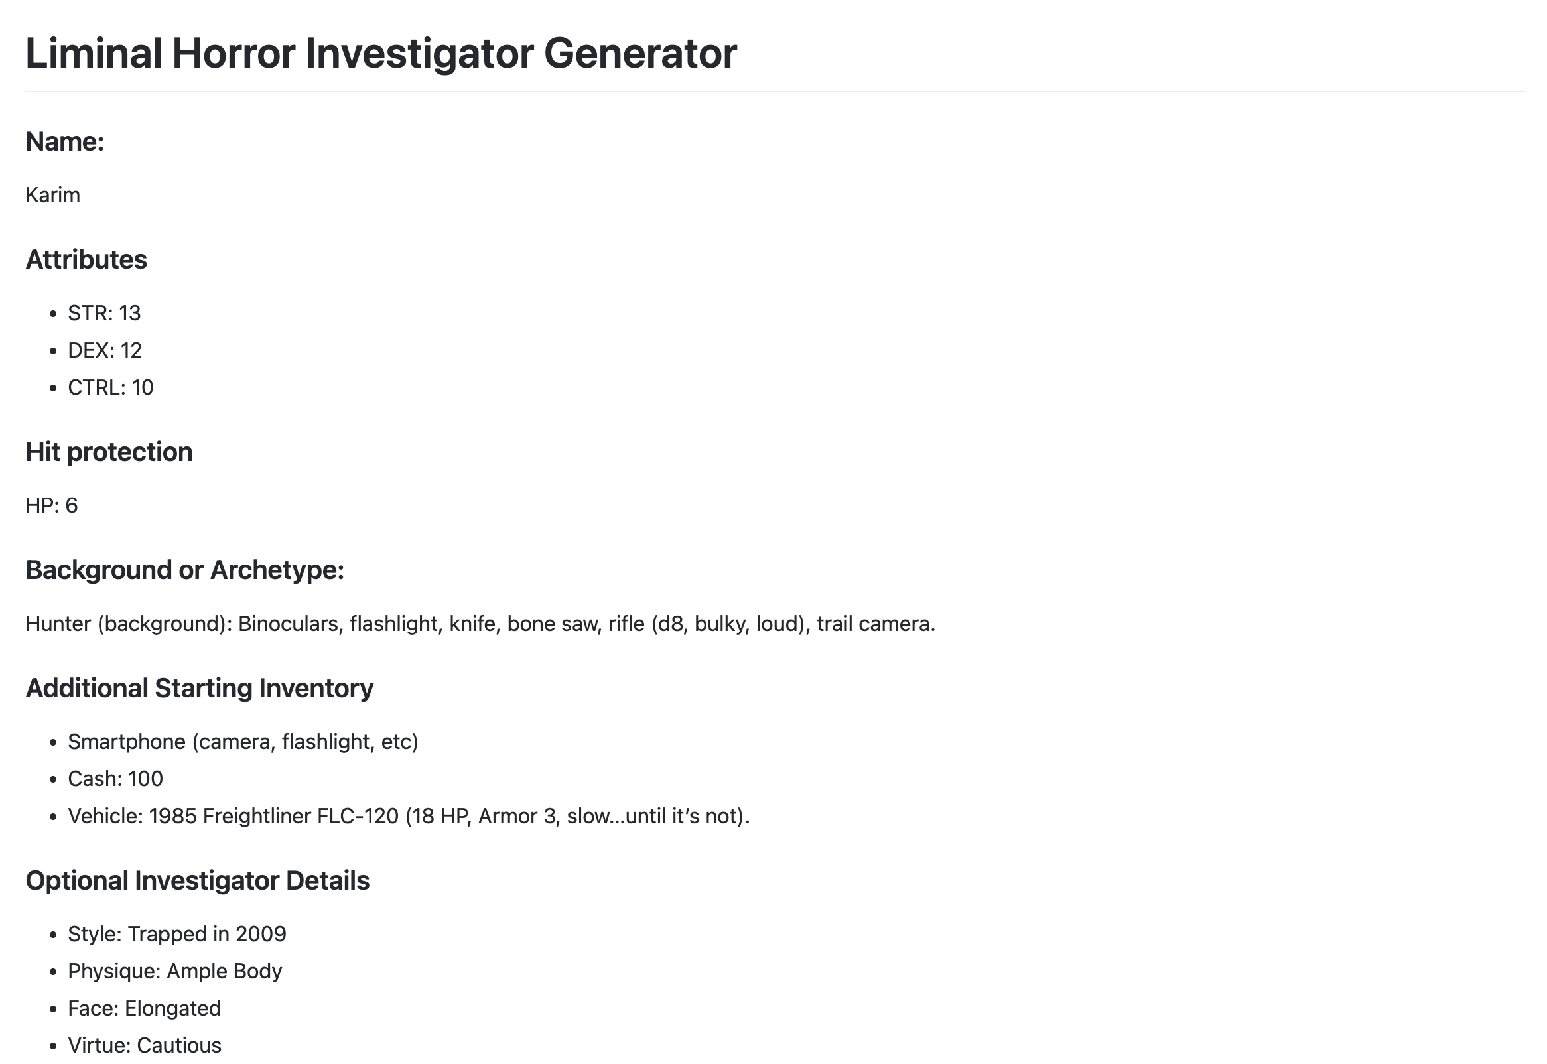Select the STR: 13 list item

pyautogui.click(x=104, y=313)
